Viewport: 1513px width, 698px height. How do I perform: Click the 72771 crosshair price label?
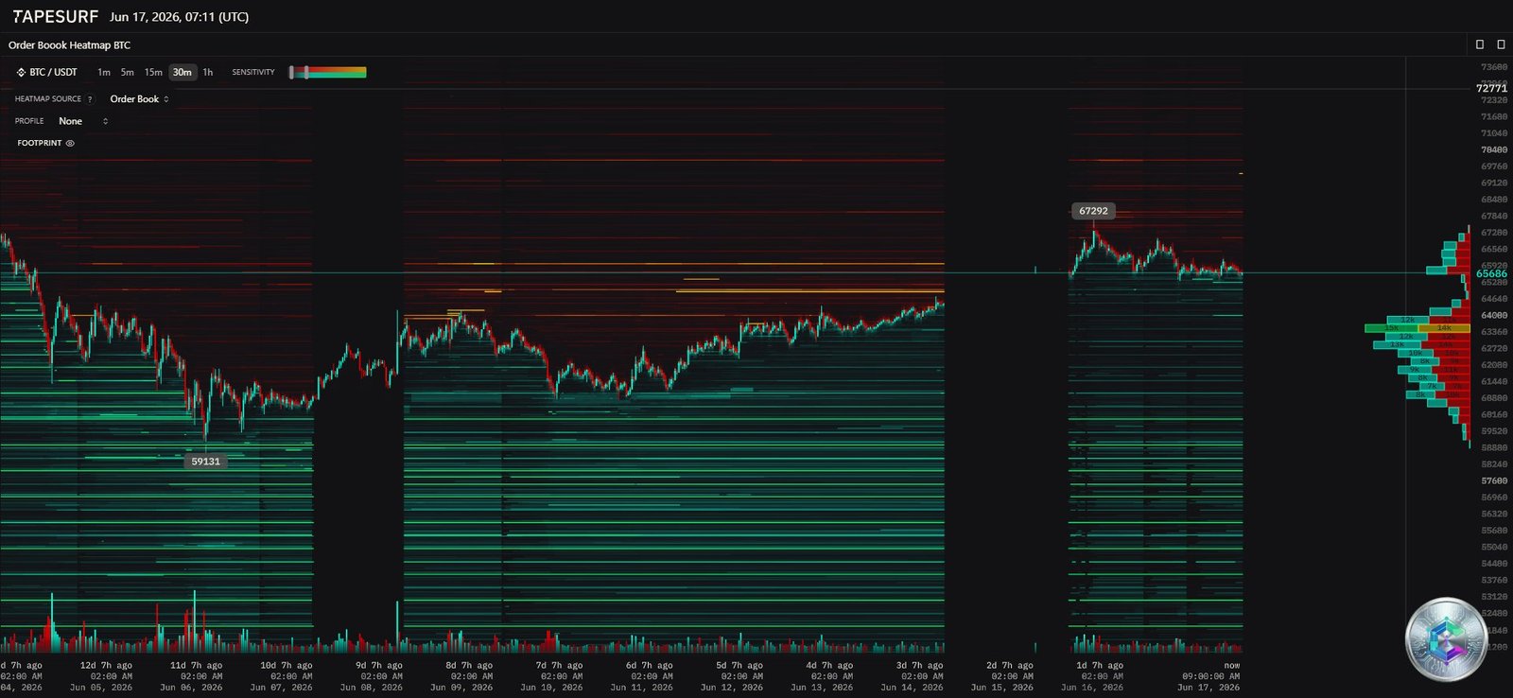click(x=1491, y=88)
